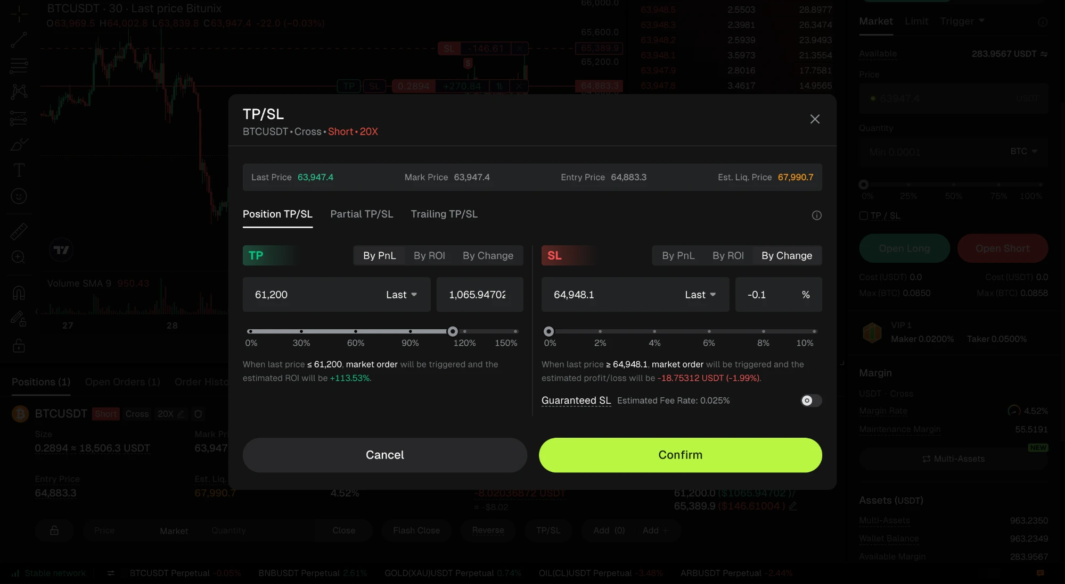
Task: Open the network settings sliders icon
Action: [x=111, y=573]
